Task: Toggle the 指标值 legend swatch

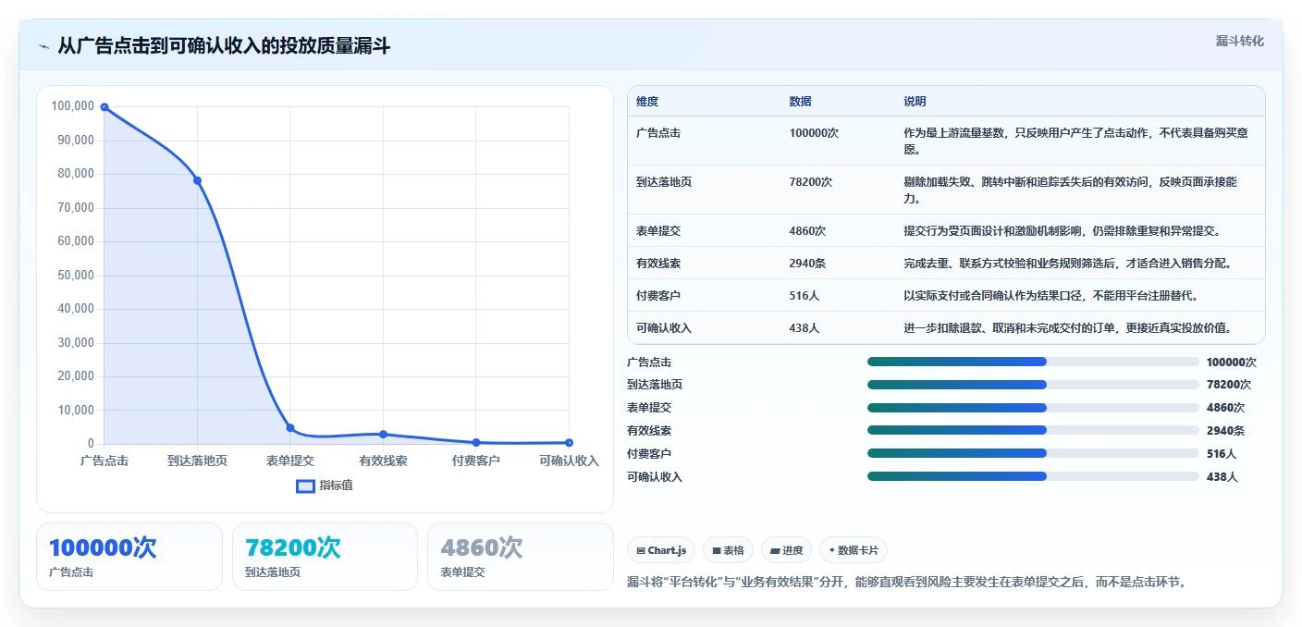Action: click(x=305, y=486)
